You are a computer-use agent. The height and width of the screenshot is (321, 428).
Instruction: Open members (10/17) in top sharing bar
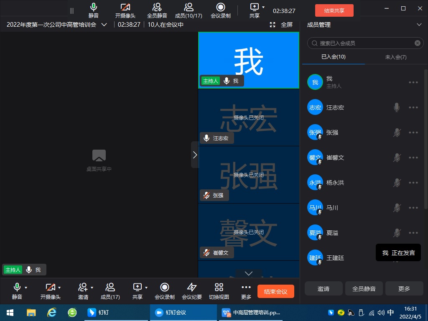[189, 10]
